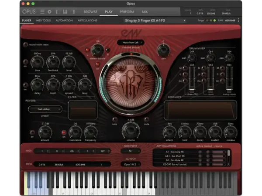This screenshot has height=196, width=262.
Task: Select the stereo double L button
Action: pos(87,50)
